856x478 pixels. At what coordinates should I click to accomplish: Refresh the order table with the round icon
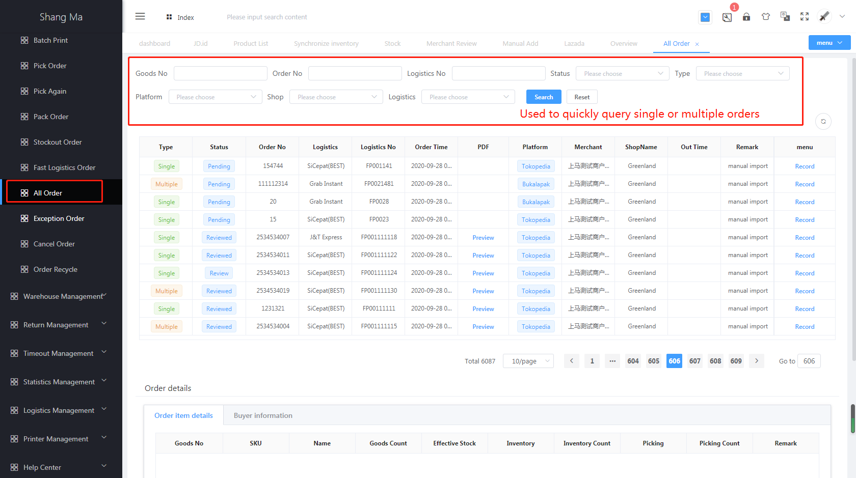pyautogui.click(x=823, y=121)
